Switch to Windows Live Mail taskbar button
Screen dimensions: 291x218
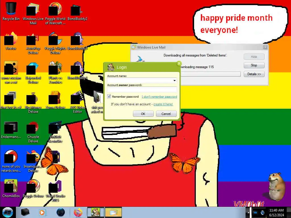click(113, 212)
